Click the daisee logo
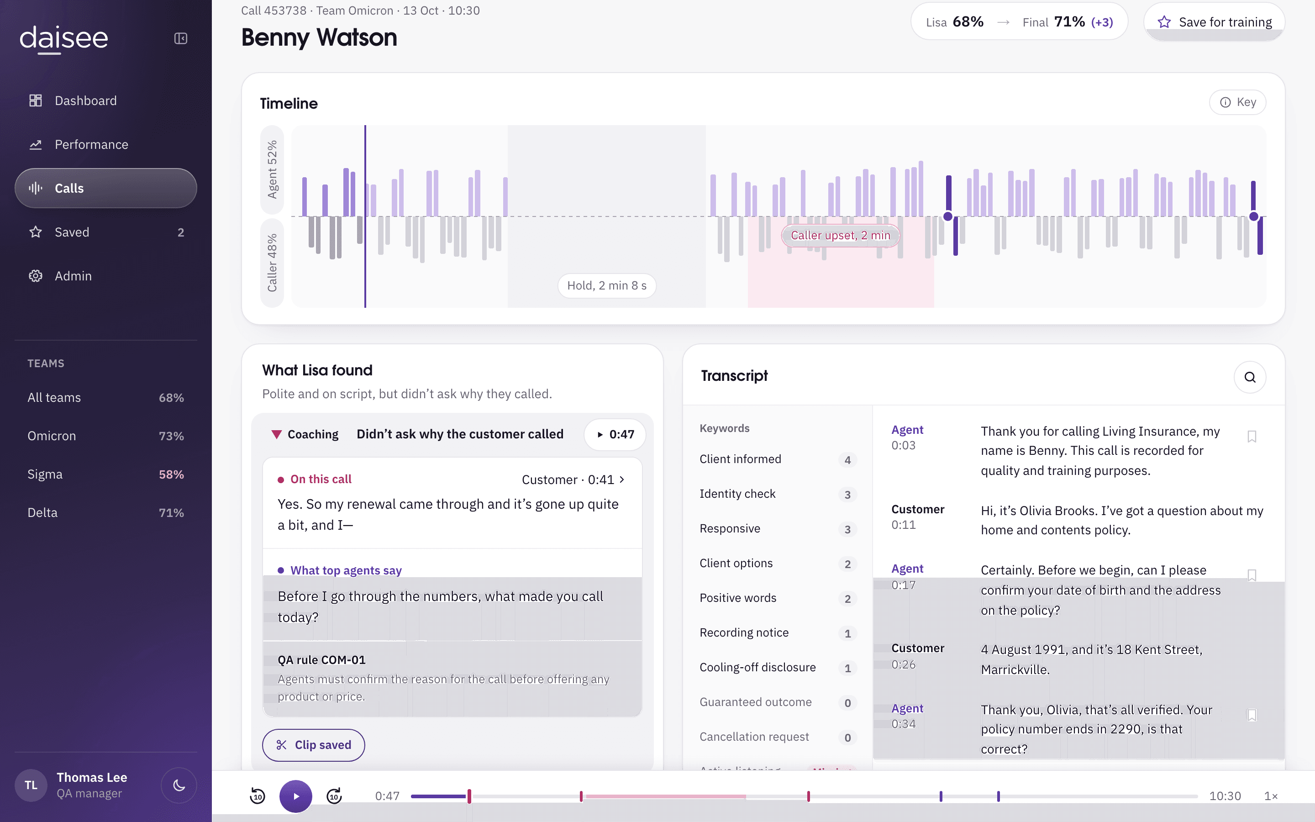 pos(63,39)
